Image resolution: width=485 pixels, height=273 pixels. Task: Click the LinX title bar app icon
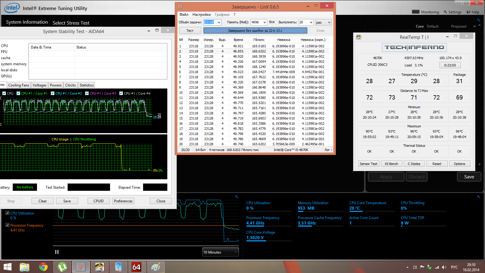tap(180, 6)
